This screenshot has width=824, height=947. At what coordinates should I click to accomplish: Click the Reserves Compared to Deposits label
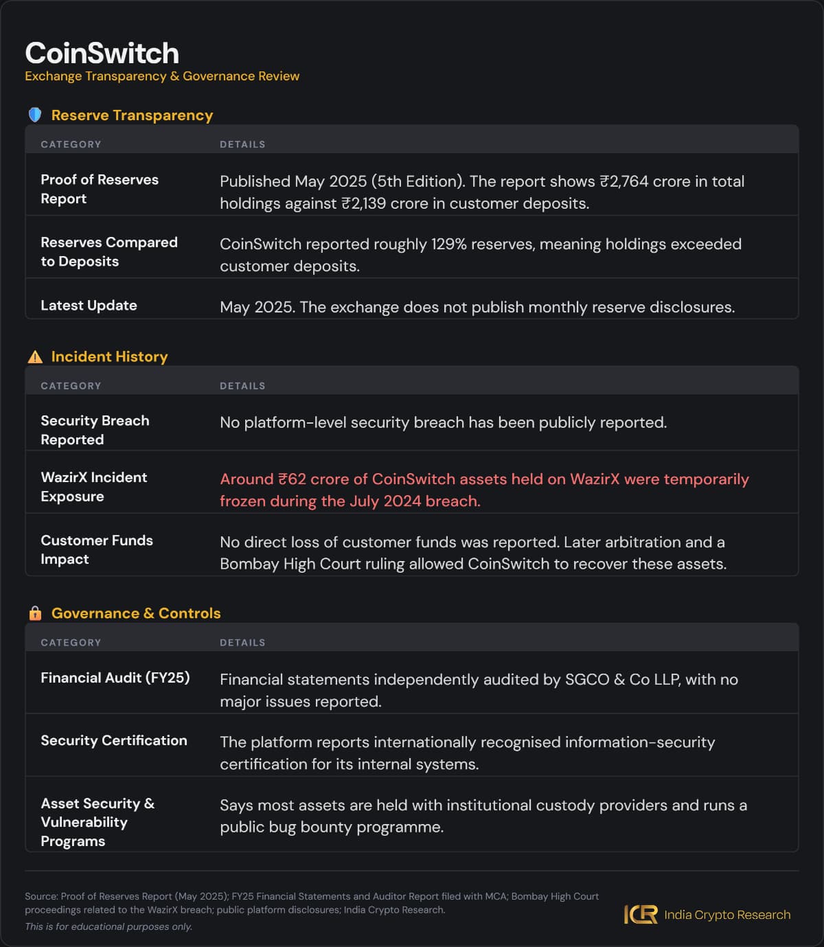109,252
